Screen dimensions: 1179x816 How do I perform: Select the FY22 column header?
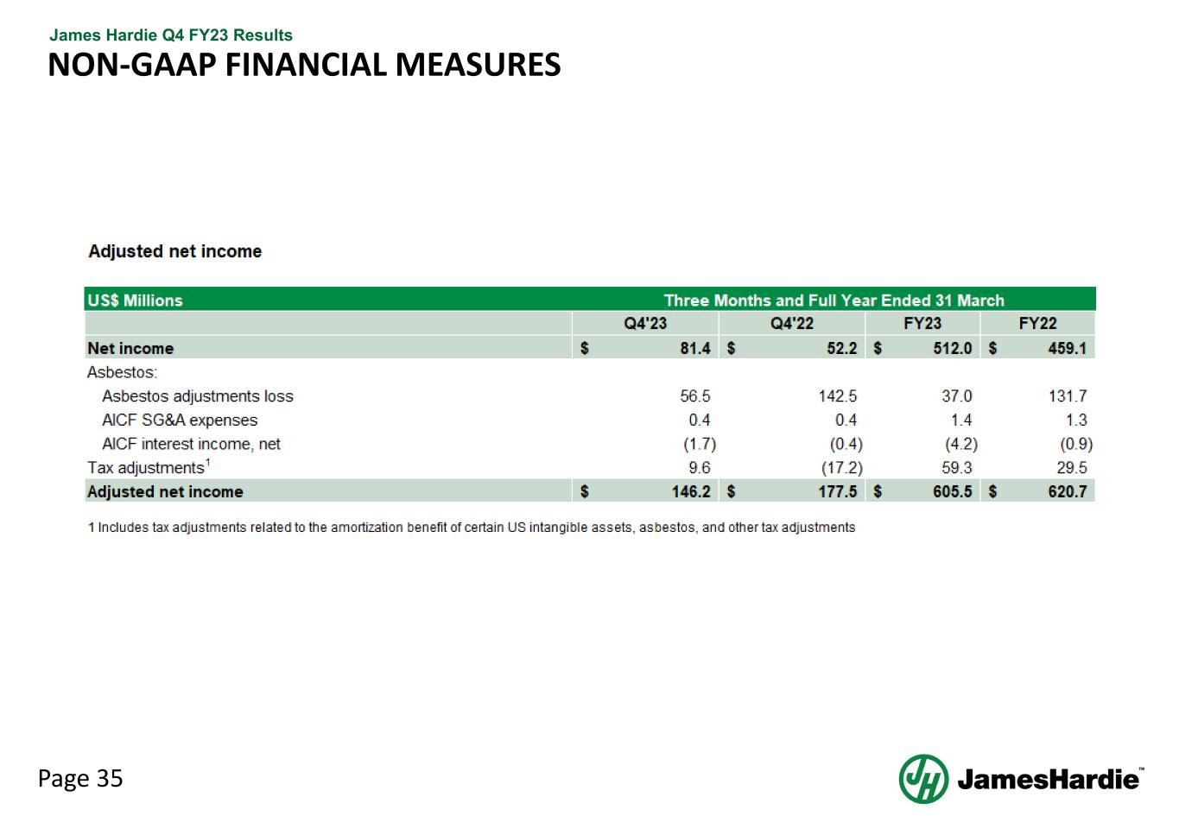point(1037,324)
